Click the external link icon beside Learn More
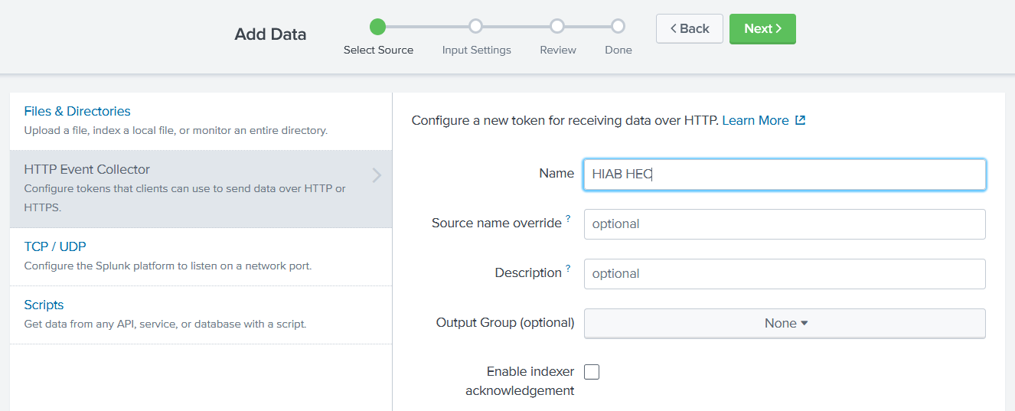The image size is (1015, 411). [x=800, y=120]
